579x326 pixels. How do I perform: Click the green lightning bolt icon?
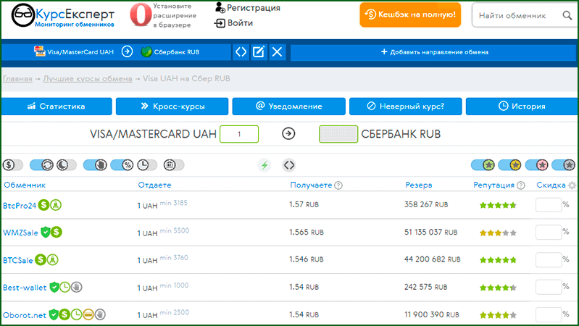(264, 165)
